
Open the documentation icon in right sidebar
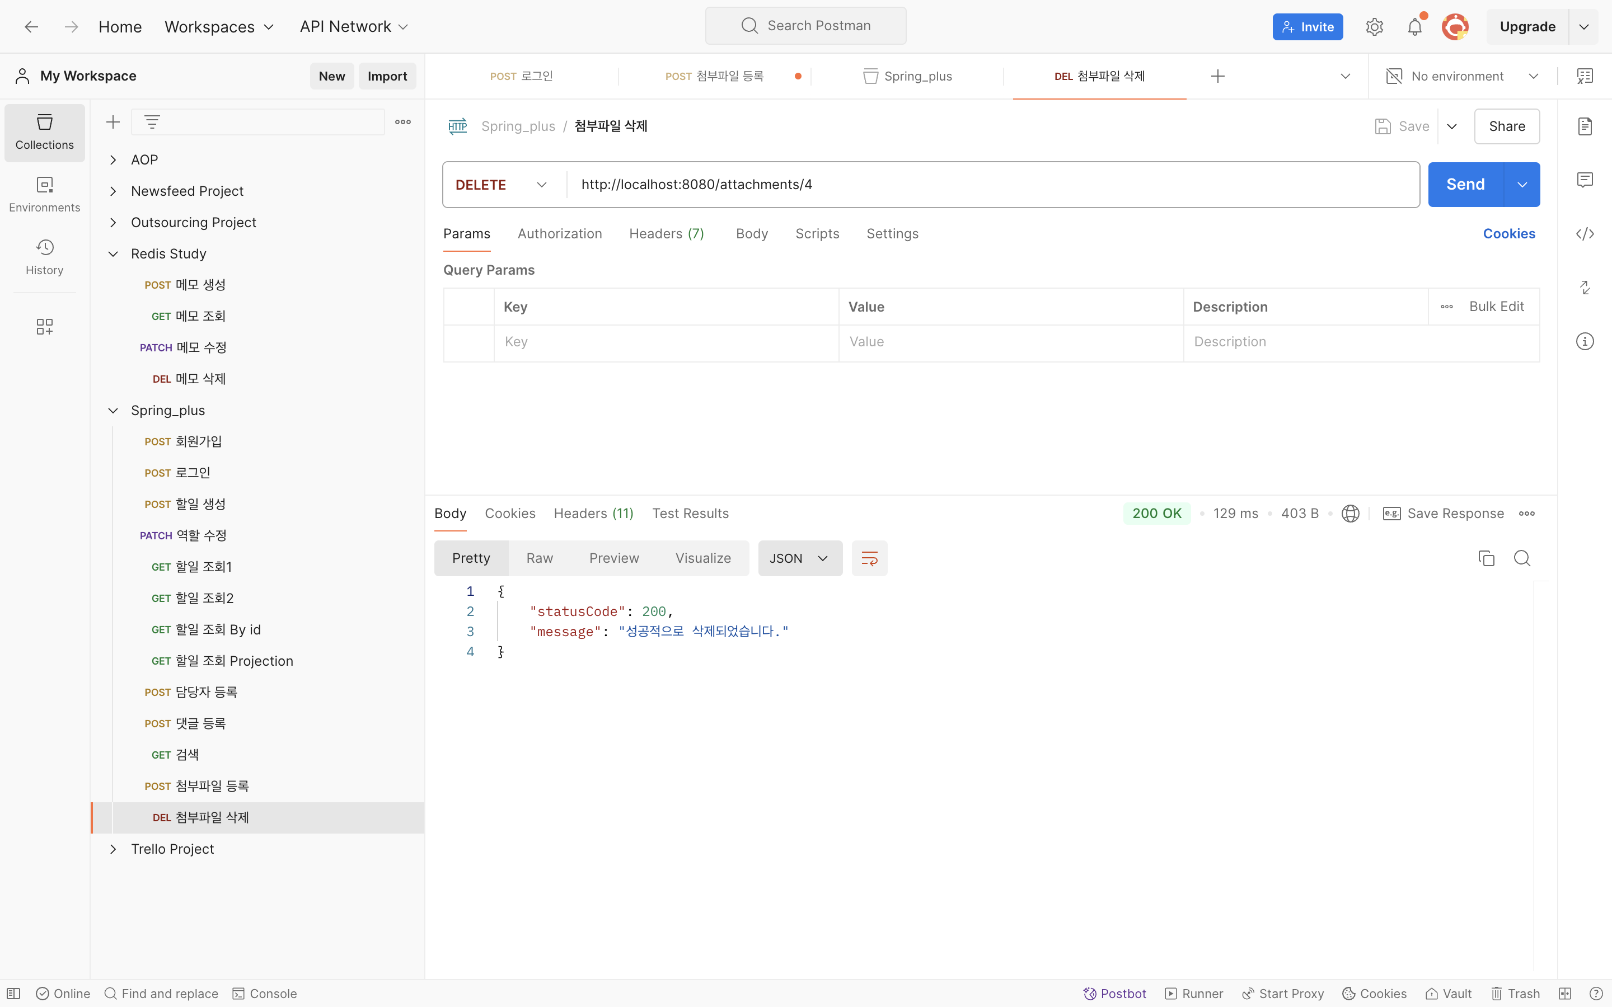1585,126
